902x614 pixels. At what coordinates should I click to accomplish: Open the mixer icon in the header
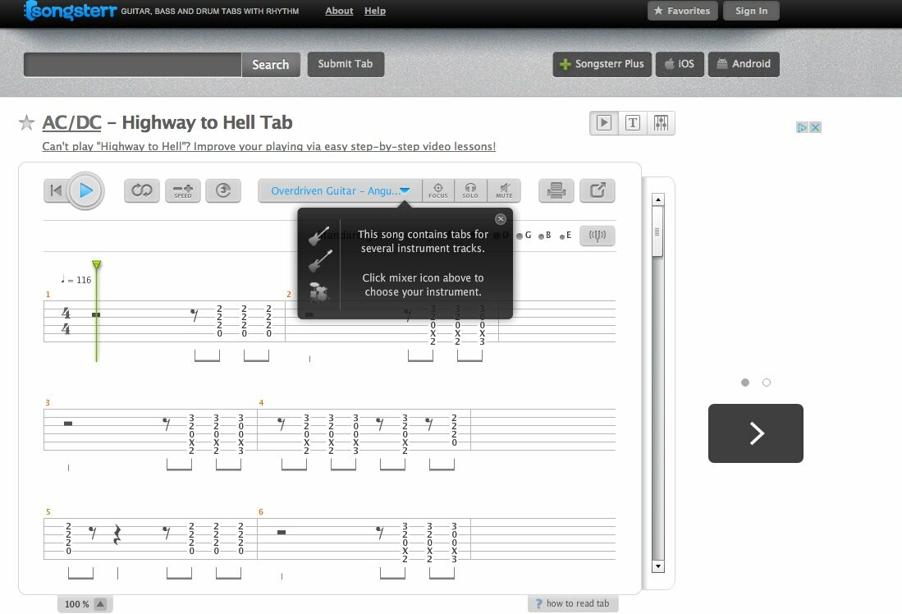coord(661,123)
